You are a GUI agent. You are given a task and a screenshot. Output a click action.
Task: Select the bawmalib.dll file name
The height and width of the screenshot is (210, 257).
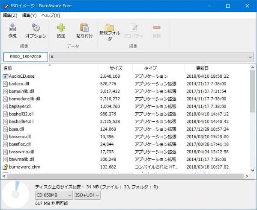(22, 159)
